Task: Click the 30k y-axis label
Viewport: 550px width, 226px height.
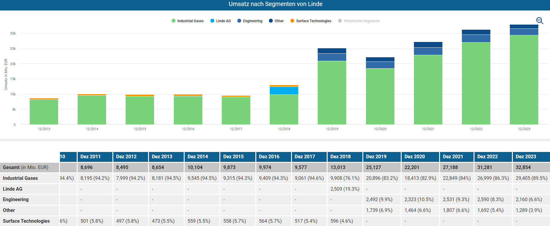Action: [13, 33]
